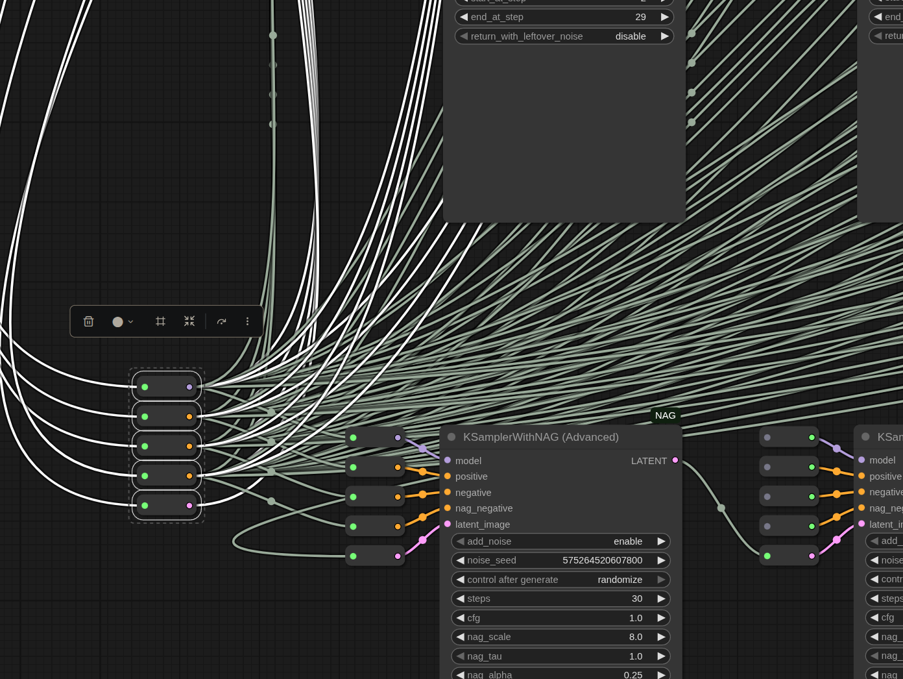Select the selected reroute node with the purple output dot
This screenshot has width=903, height=679.
click(x=167, y=387)
